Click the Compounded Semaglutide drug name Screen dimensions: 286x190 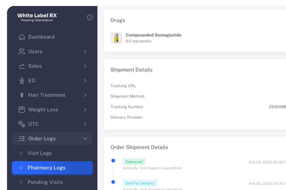coord(153,35)
